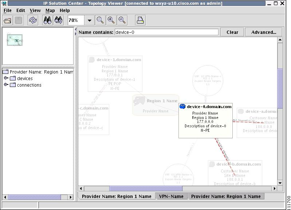
Task: Click the refresh arrows toolbar icon
Action: 33,20
